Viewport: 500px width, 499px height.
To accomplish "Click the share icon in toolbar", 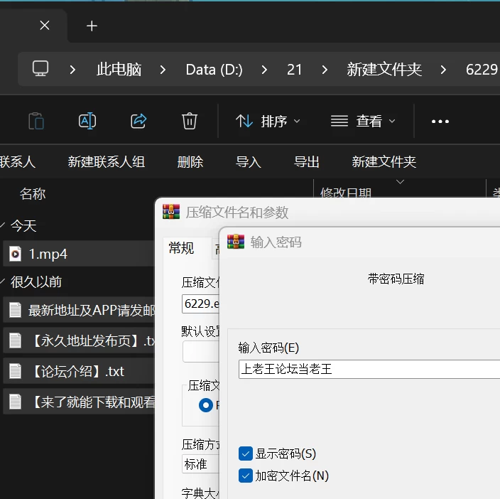I will [x=138, y=121].
